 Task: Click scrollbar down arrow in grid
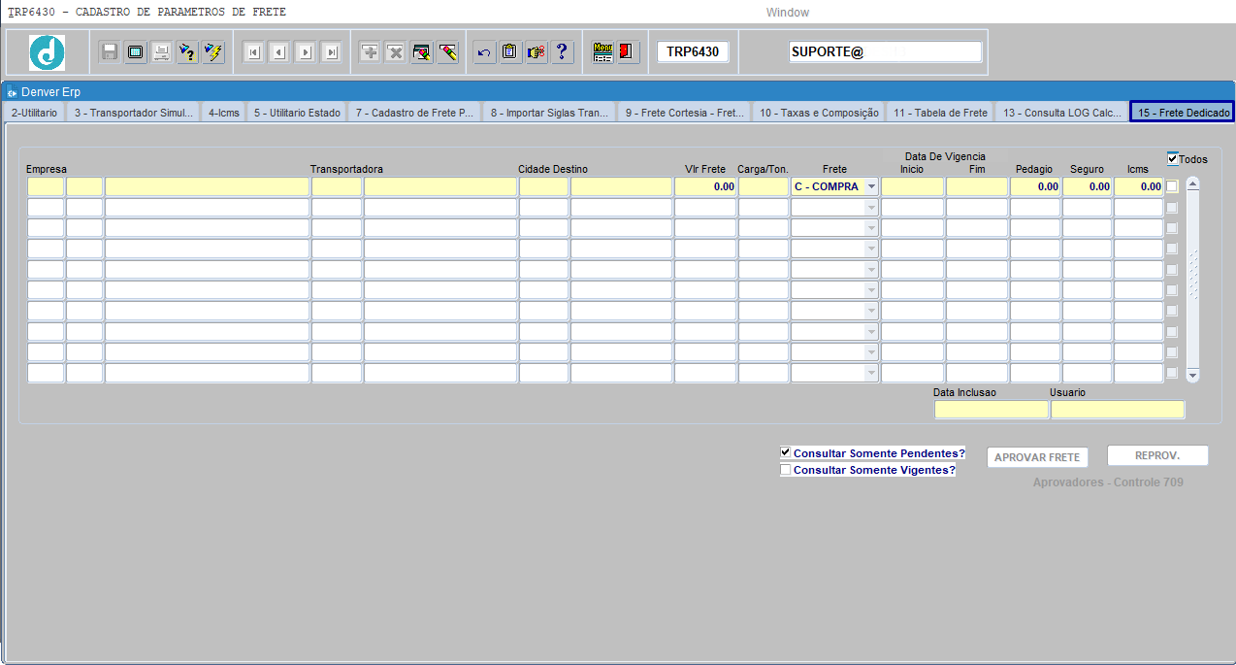tap(1193, 375)
